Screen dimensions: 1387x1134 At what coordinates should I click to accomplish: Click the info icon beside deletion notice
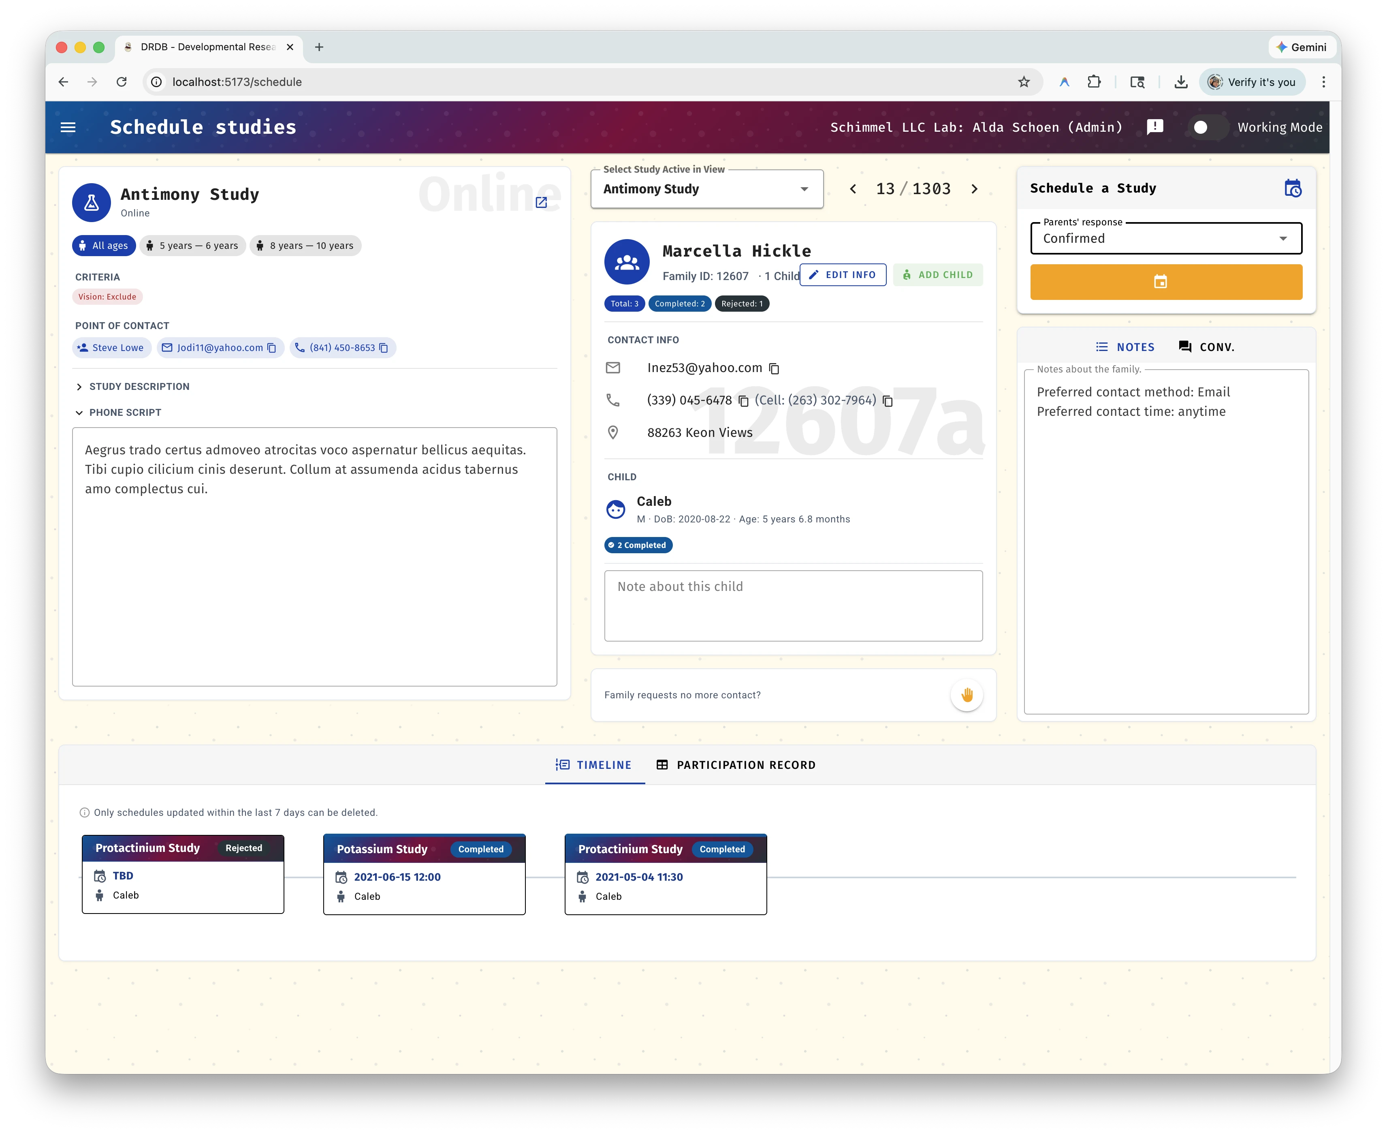[x=84, y=813]
